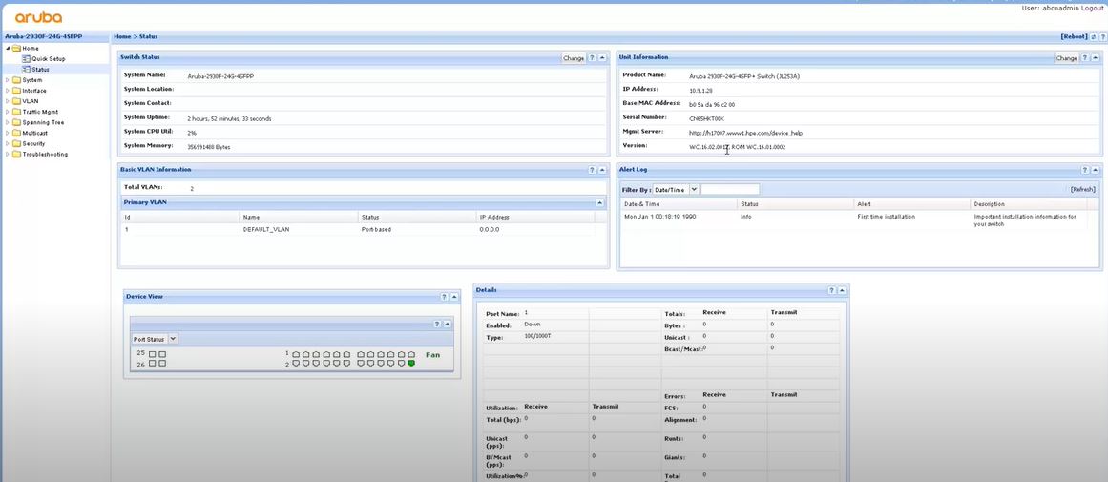Click the Alert Log filter text field

click(x=730, y=190)
